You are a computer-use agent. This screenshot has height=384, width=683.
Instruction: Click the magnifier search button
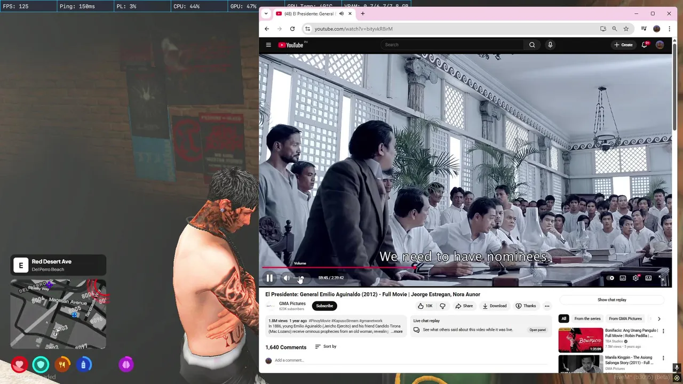point(532,45)
